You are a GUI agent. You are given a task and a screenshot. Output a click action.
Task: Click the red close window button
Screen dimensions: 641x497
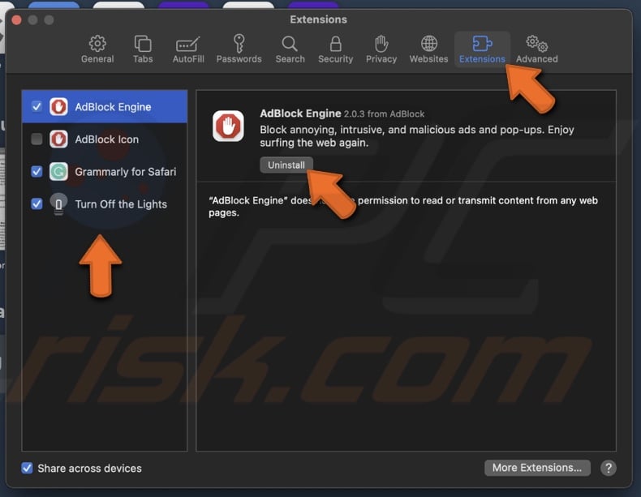[17, 20]
